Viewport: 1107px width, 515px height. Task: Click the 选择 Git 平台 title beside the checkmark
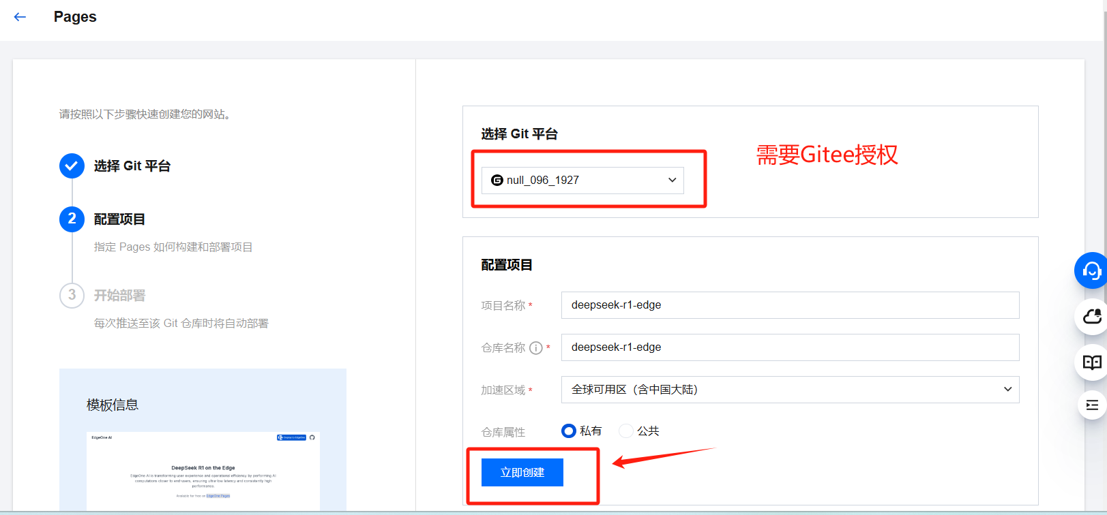(x=132, y=166)
